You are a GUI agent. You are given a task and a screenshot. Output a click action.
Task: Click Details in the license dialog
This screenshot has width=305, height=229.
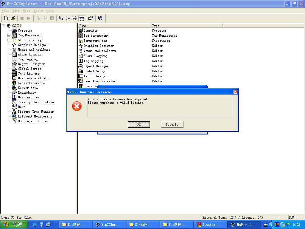[172, 124]
